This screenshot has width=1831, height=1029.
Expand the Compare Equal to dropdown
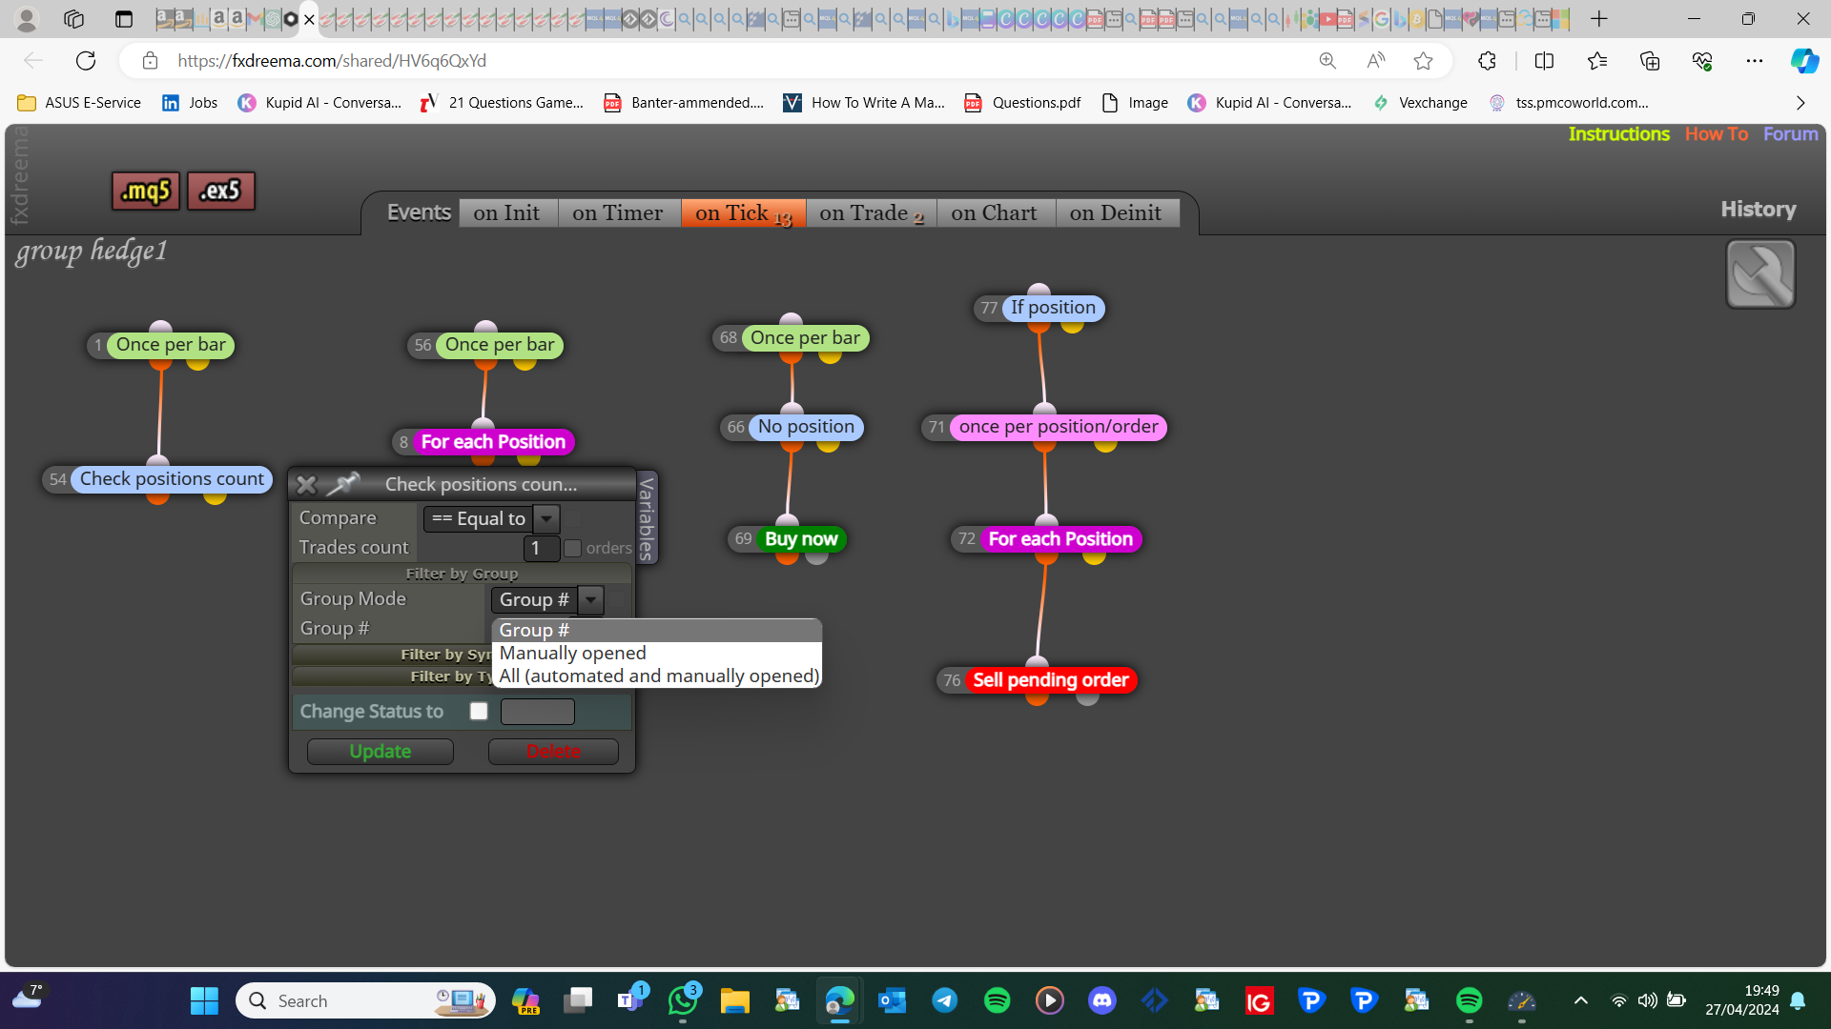click(546, 518)
